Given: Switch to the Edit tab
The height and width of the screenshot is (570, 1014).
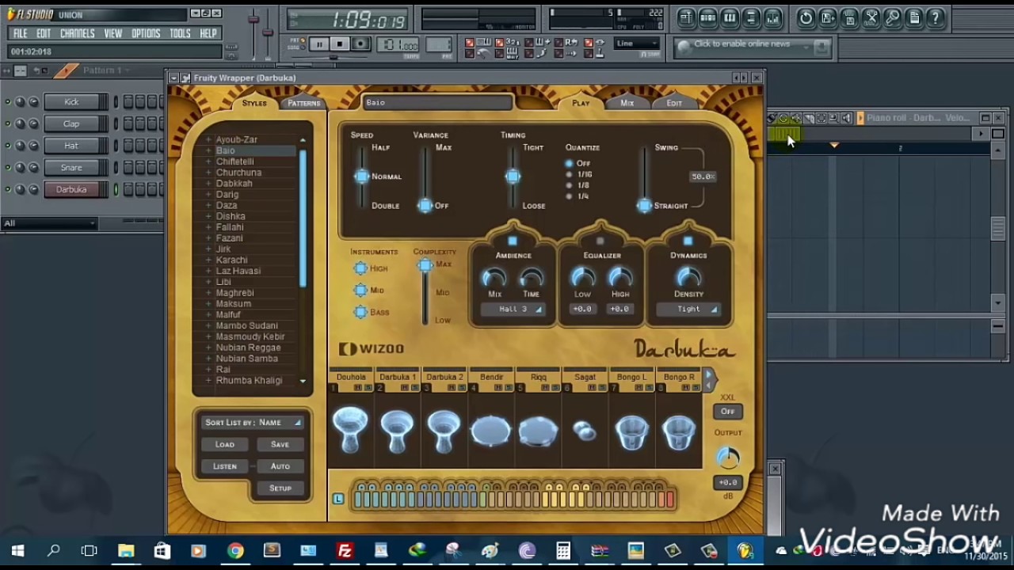Looking at the screenshot, I should tap(674, 103).
